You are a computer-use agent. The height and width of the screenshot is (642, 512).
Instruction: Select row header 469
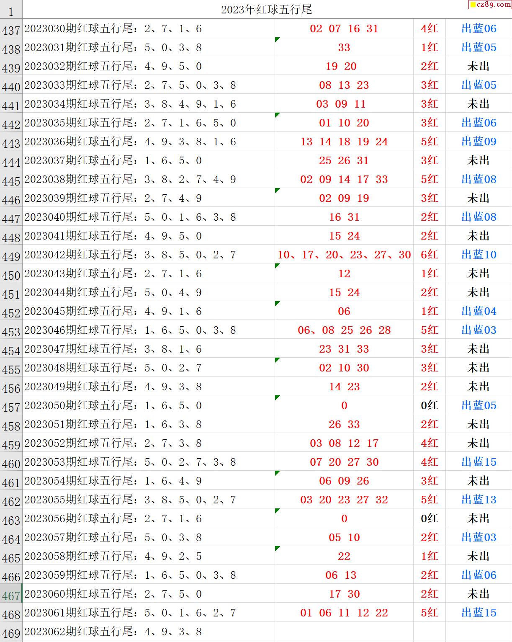[11, 632]
